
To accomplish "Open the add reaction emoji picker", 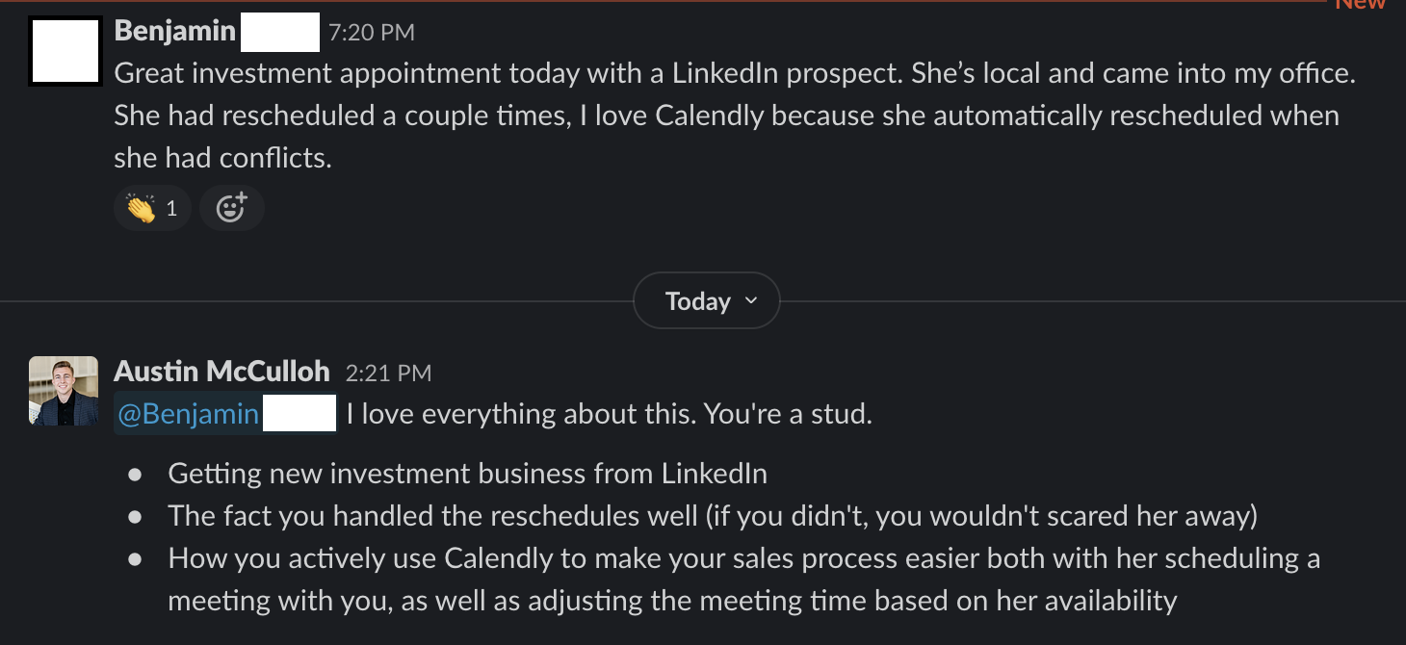I will (x=231, y=208).
